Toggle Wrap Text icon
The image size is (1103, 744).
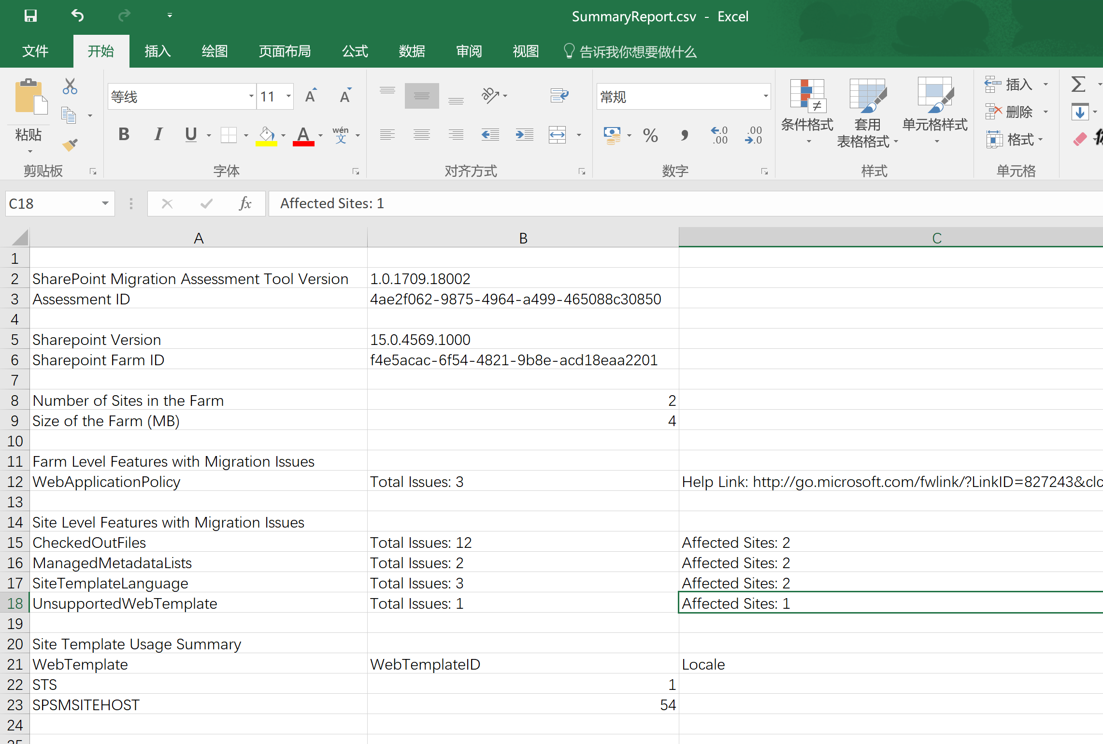click(x=559, y=95)
